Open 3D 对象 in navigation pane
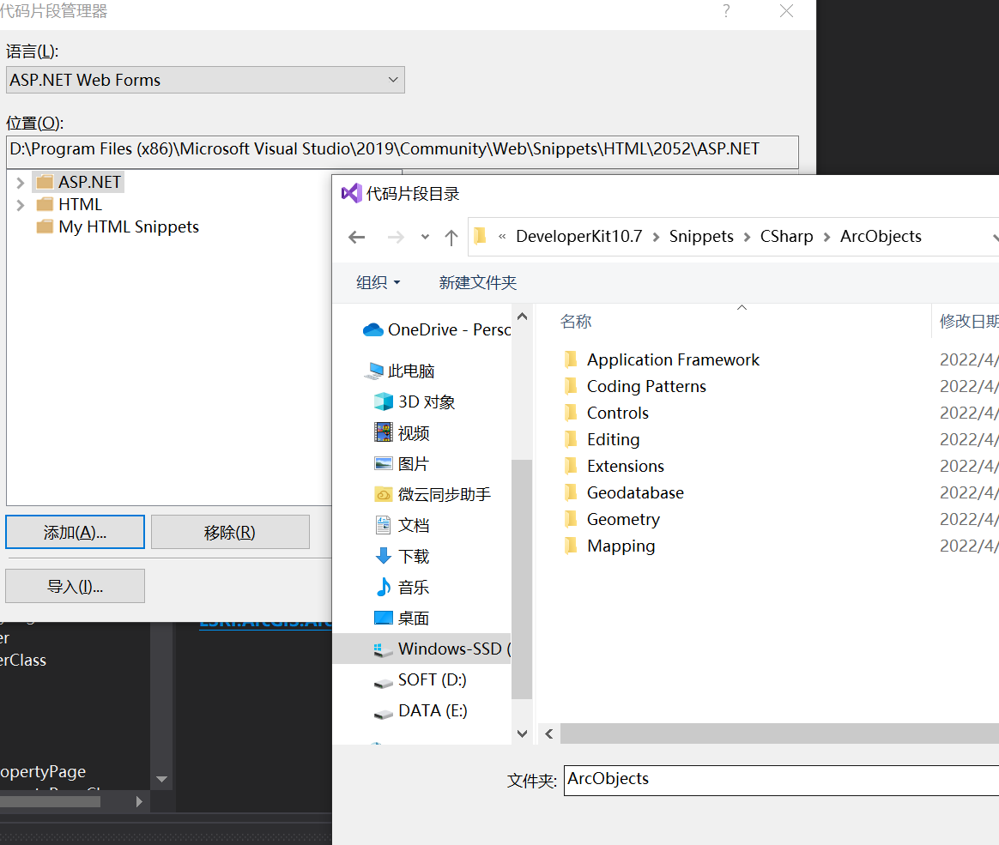This screenshot has height=845, width=999. [x=415, y=401]
